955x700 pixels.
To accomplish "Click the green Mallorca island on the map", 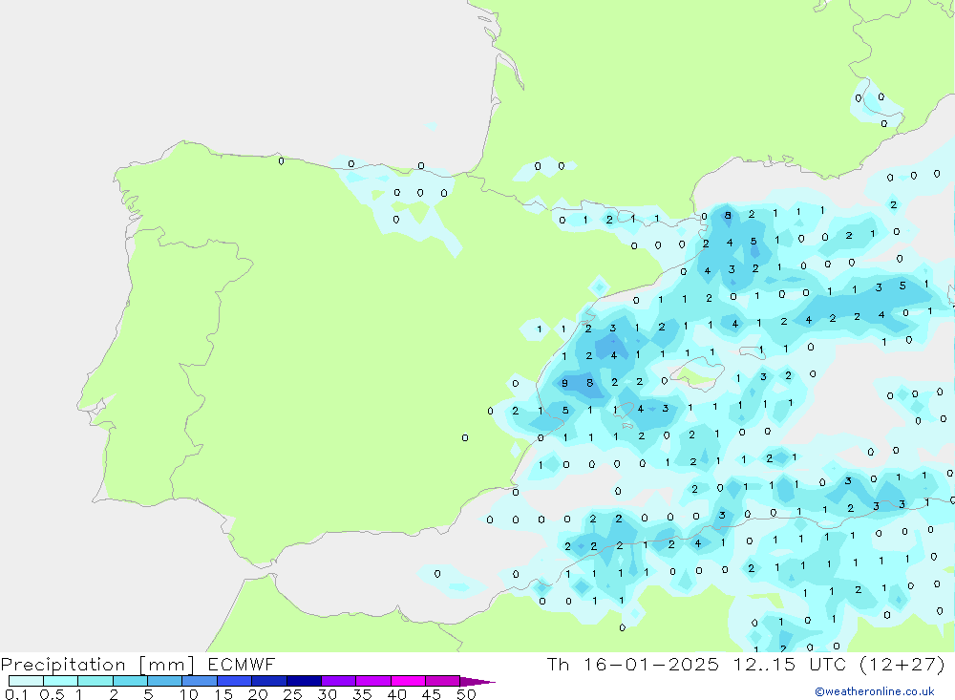I will (x=696, y=377).
